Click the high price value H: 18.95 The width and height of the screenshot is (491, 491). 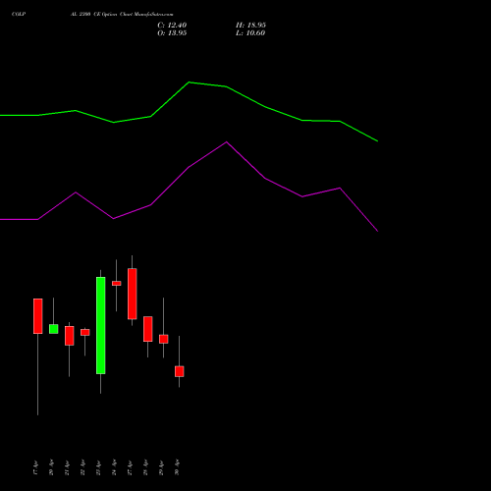click(250, 26)
